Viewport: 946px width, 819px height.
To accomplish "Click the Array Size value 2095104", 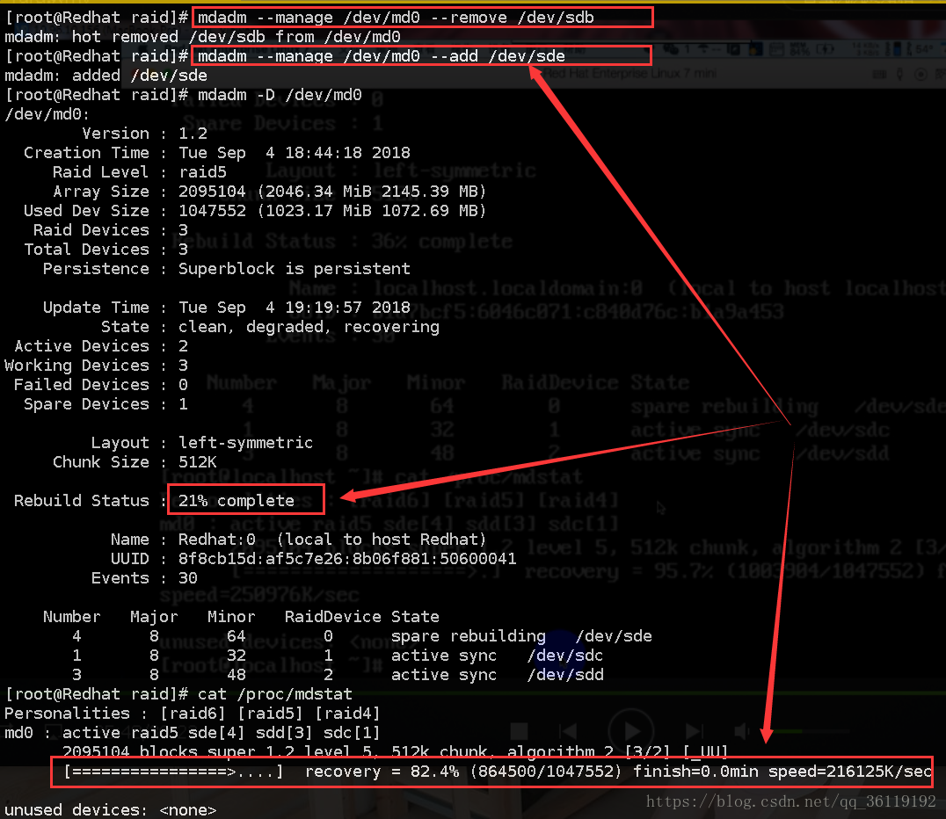I will pyautogui.click(x=213, y=192).
